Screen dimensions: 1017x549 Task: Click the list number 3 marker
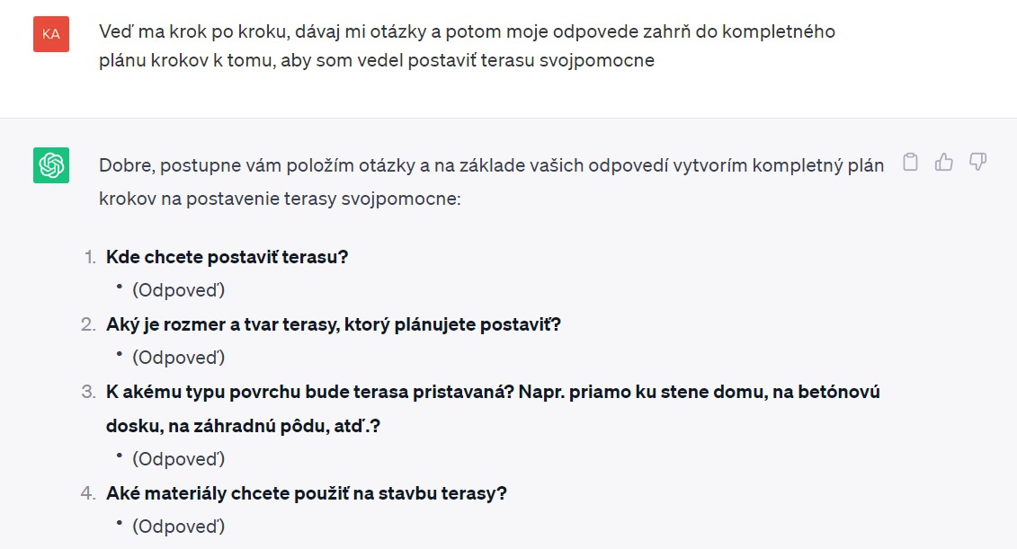point(88,392)
